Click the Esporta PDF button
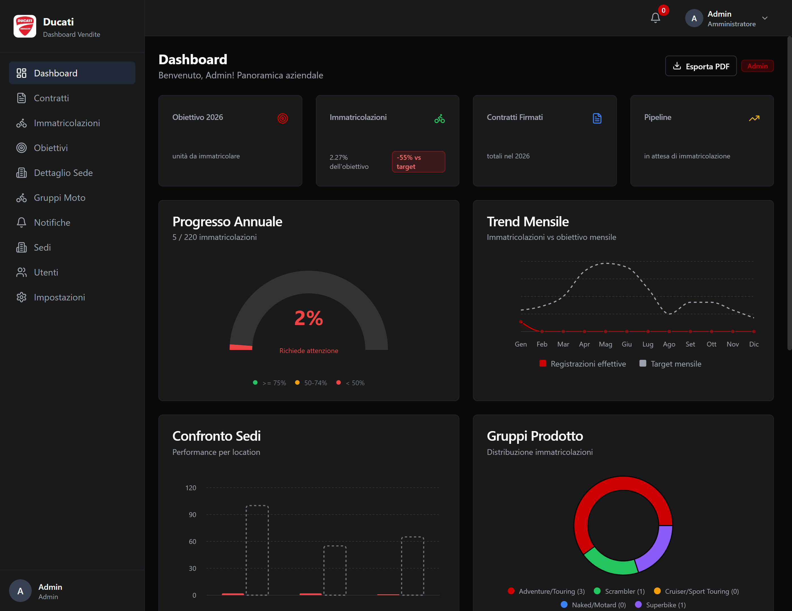This screenshot has height=611, width=792. tap(701, 66)
